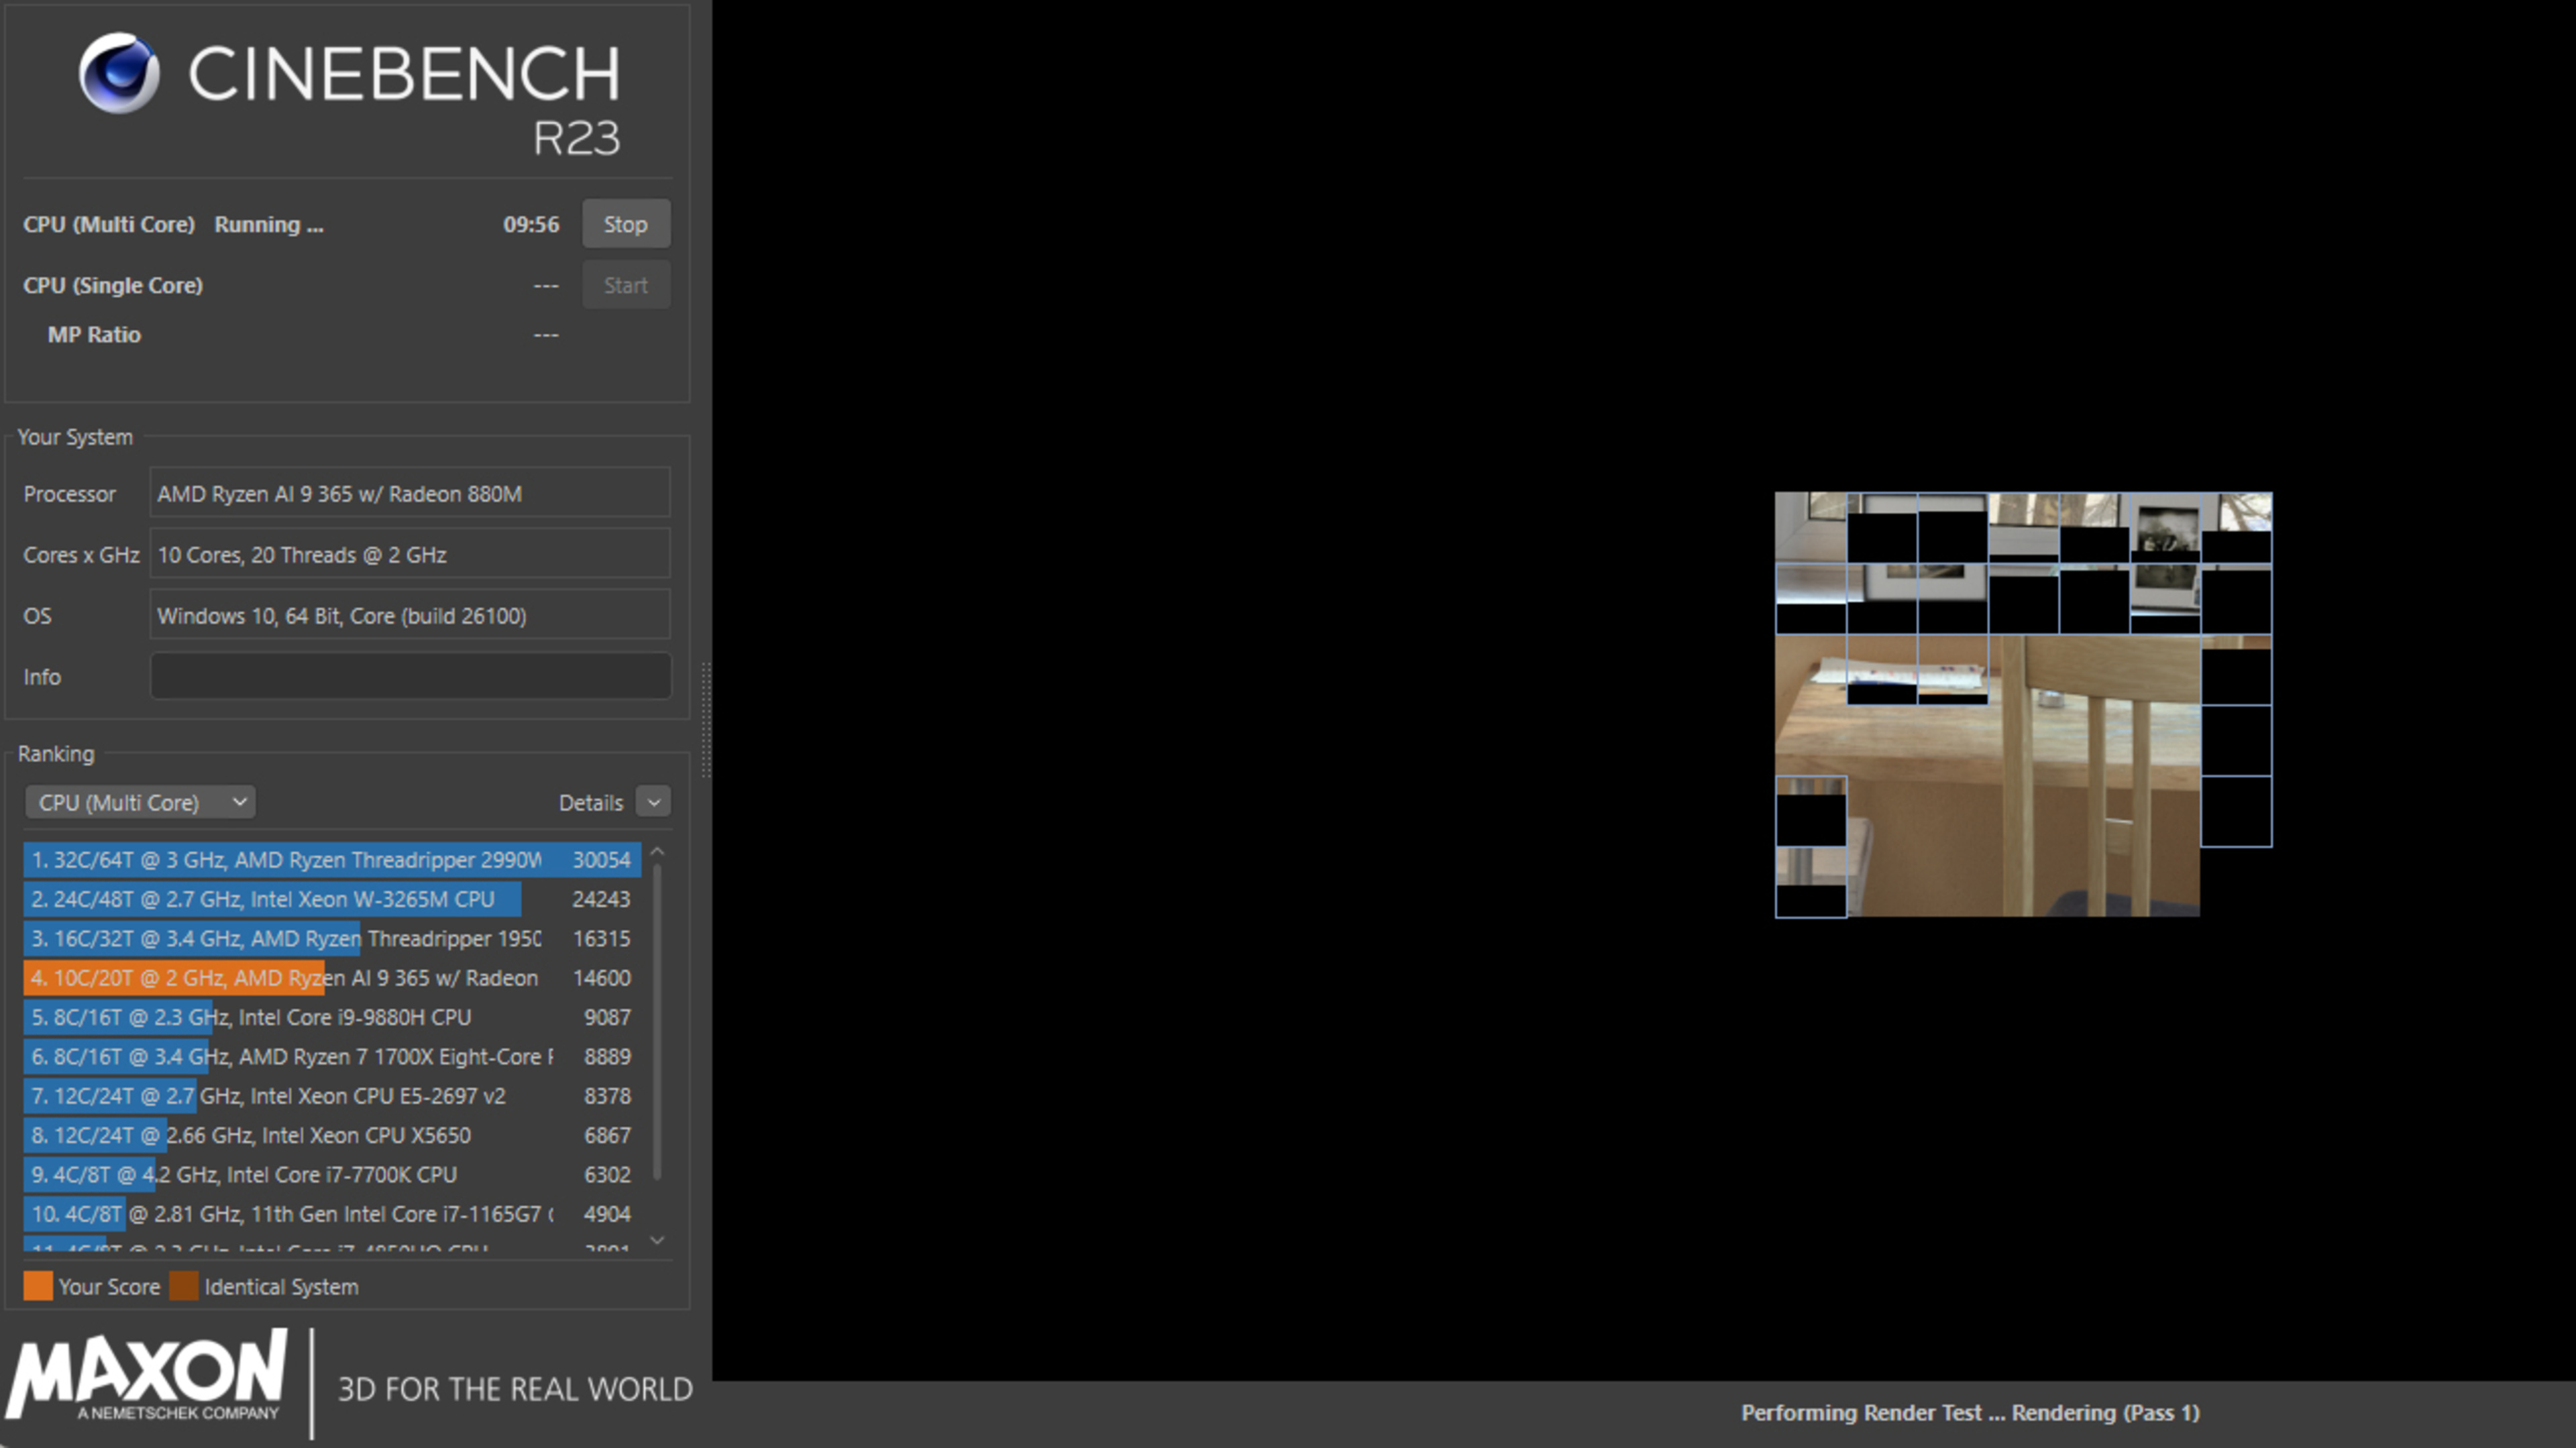Click the Cinebench sphere logo icon

click(x=119, y=73)
